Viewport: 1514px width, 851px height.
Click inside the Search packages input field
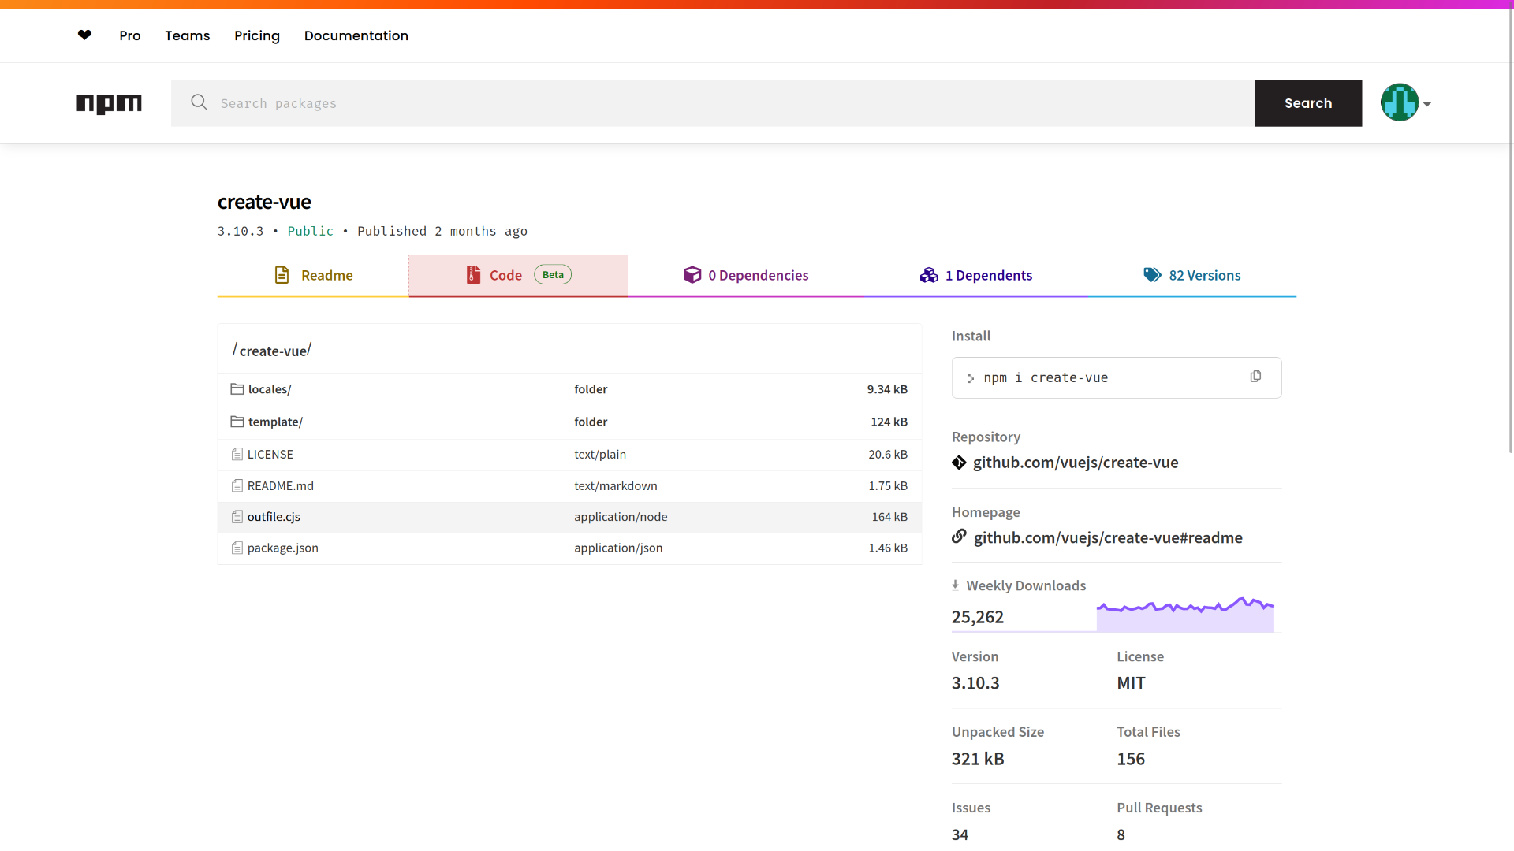click(552, 102)
